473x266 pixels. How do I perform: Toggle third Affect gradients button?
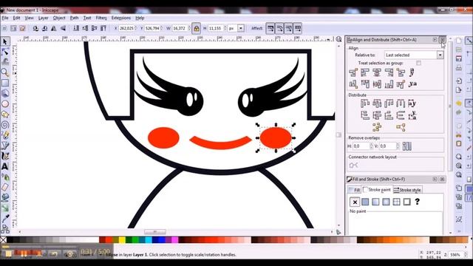coord(288,28)
